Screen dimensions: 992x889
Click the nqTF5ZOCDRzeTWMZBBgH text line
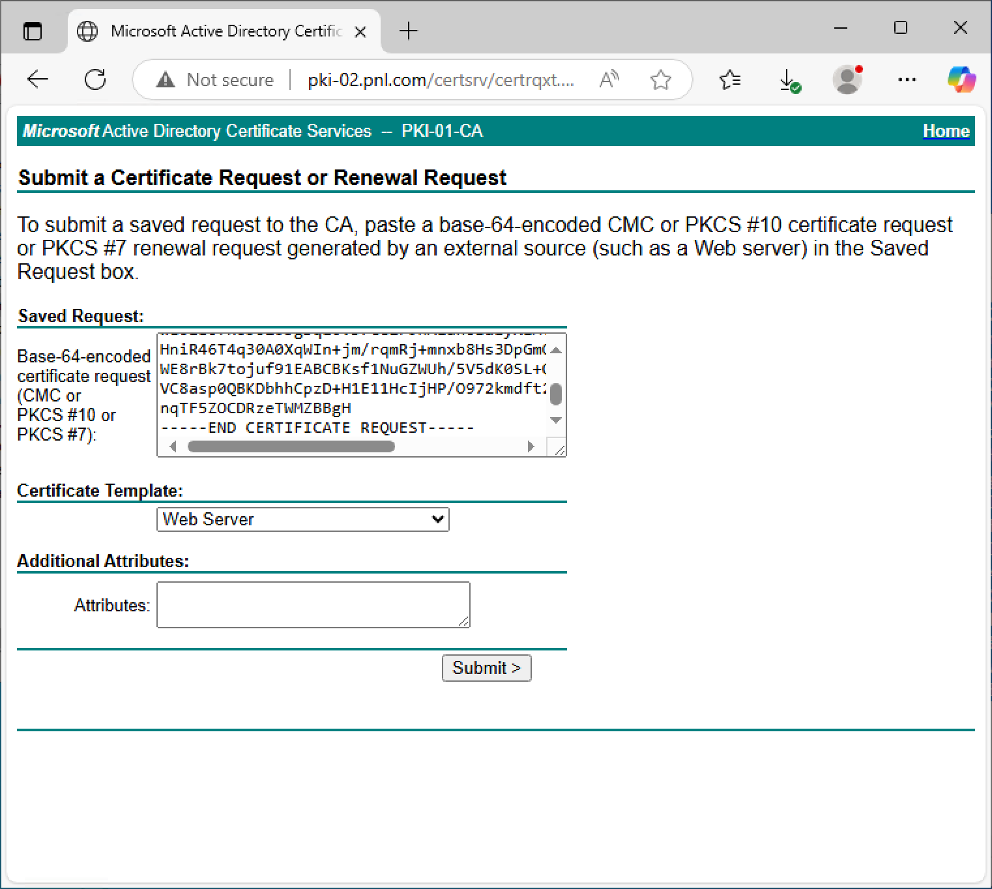pos(255,408)
